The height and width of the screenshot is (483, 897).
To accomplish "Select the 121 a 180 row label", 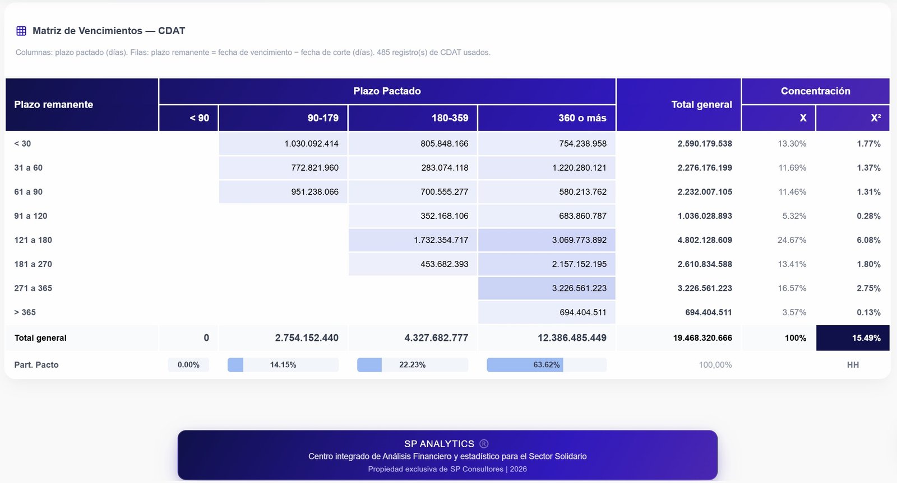I will (x=33, y=240).
